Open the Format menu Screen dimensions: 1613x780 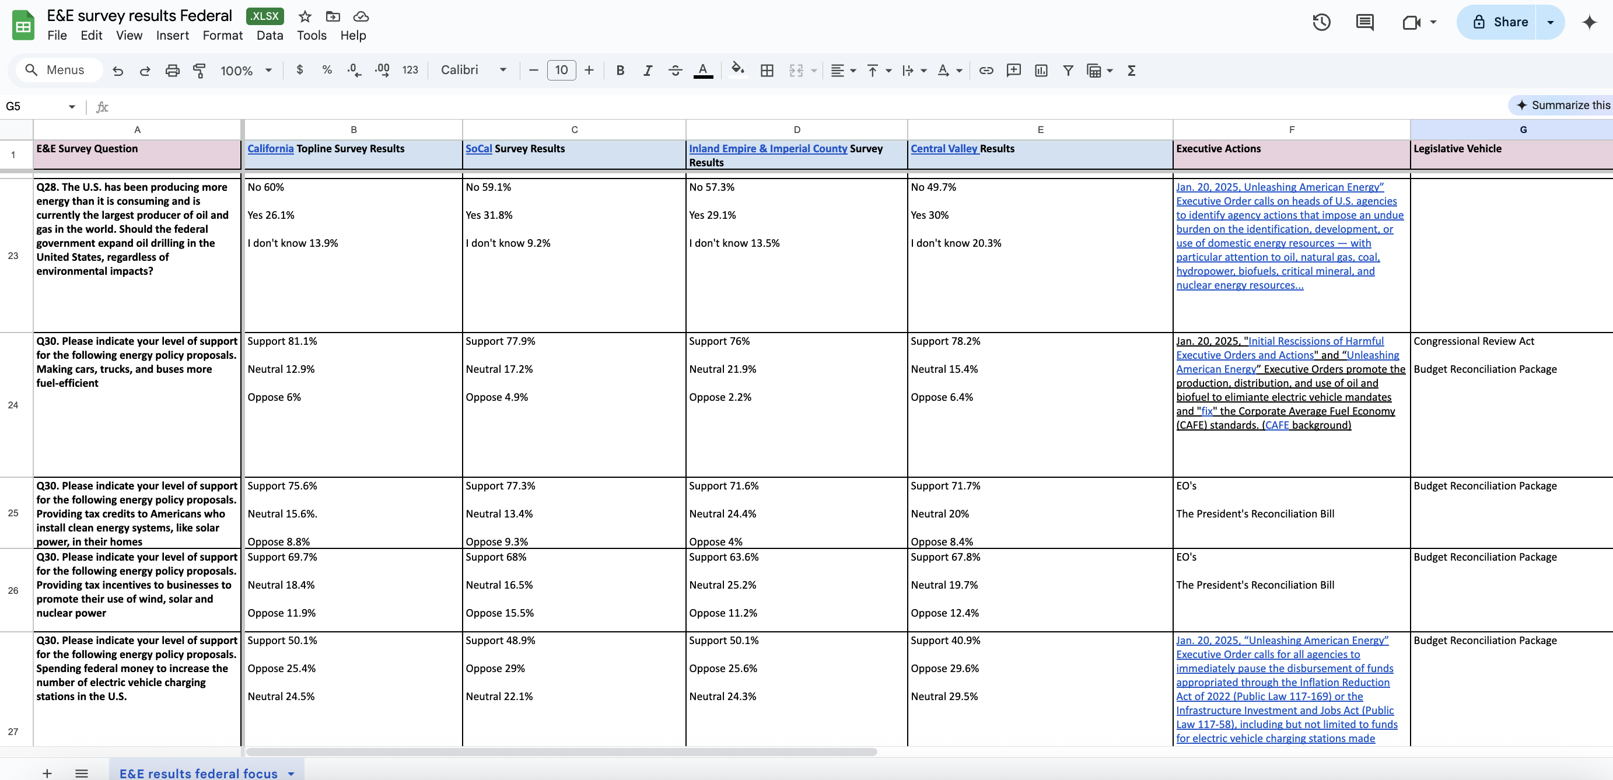click(x=222, y=36)
